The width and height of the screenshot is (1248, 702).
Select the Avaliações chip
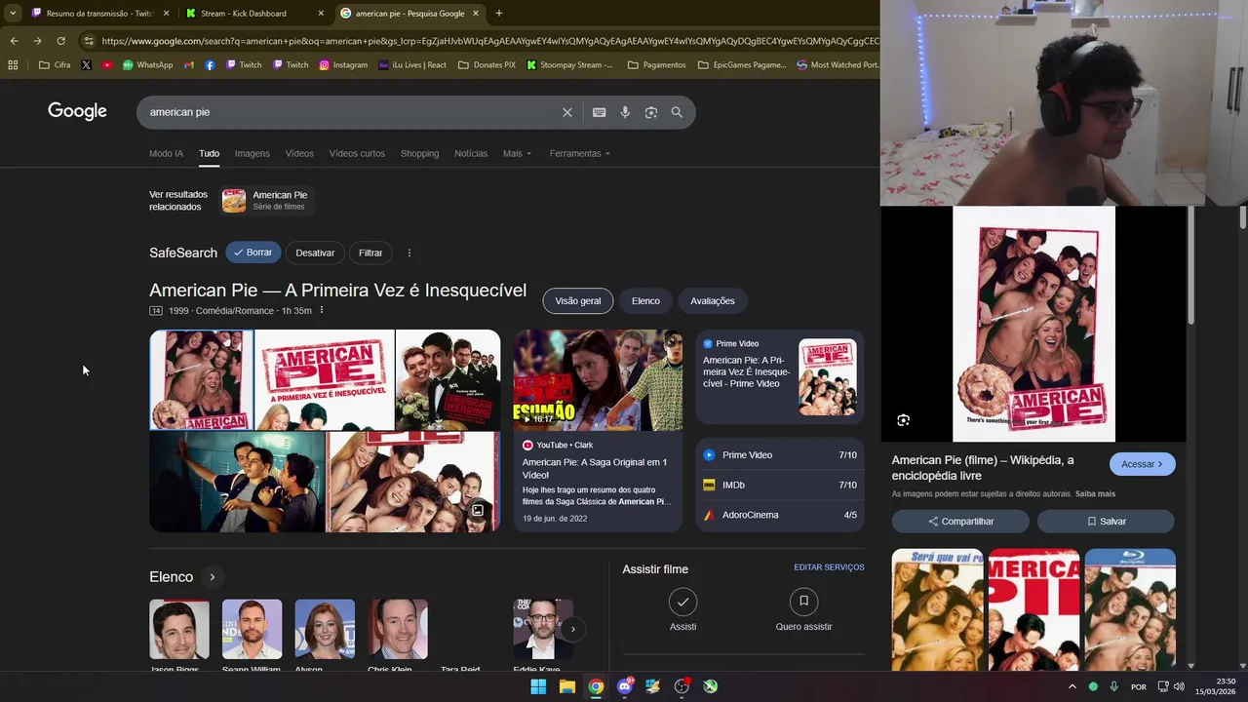click(713, 301)
